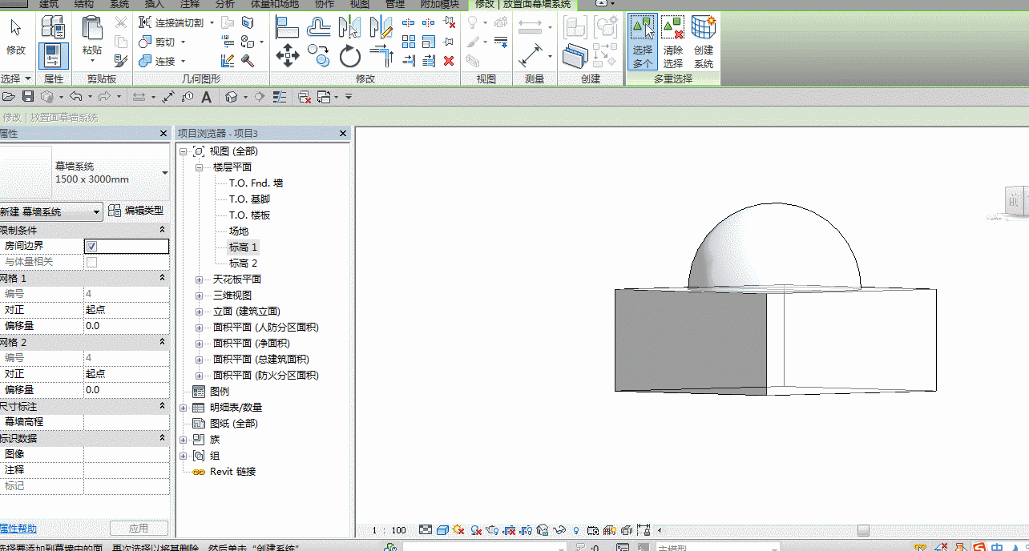Open the type properties icon in ribbon
Screen dimensions: 1029x551
click(53, 28)
